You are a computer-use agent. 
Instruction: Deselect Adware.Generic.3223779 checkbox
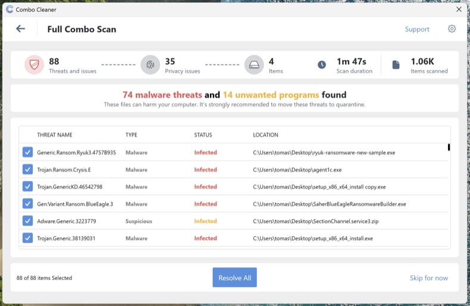27,221
